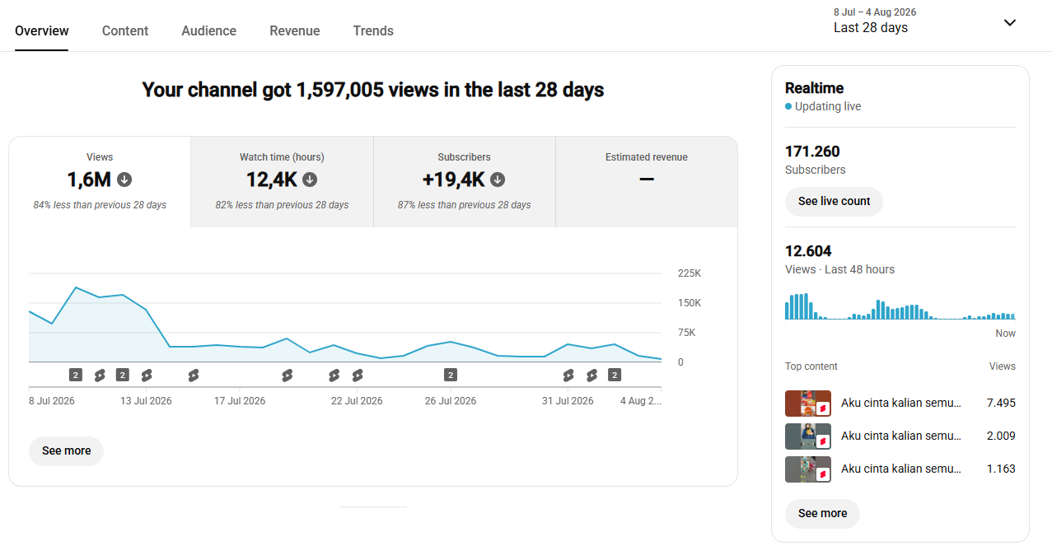The width and height of the screenshot is (1052, 546).
Task: Click the last '2' marker near 4 Aug
Action: pyautogui.click(x=615, y=376)
